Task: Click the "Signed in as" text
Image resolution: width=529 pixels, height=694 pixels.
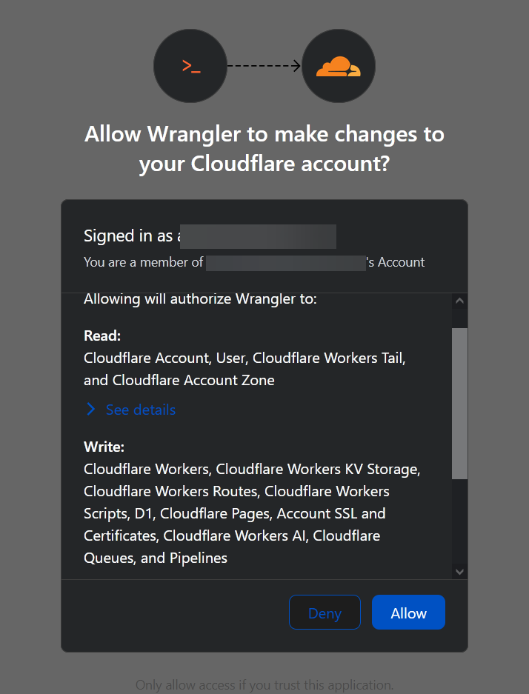Action: (x=130, y=236)
